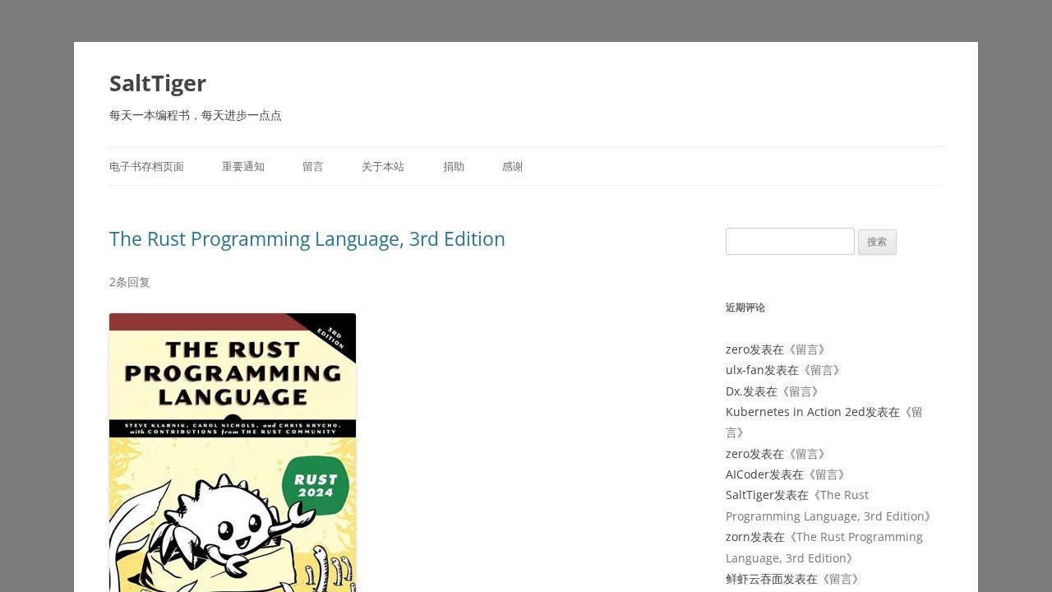Open the 电子书存档页面 menu item
The width and height of the screenshot is (1052, 592).
coord(146,167)
